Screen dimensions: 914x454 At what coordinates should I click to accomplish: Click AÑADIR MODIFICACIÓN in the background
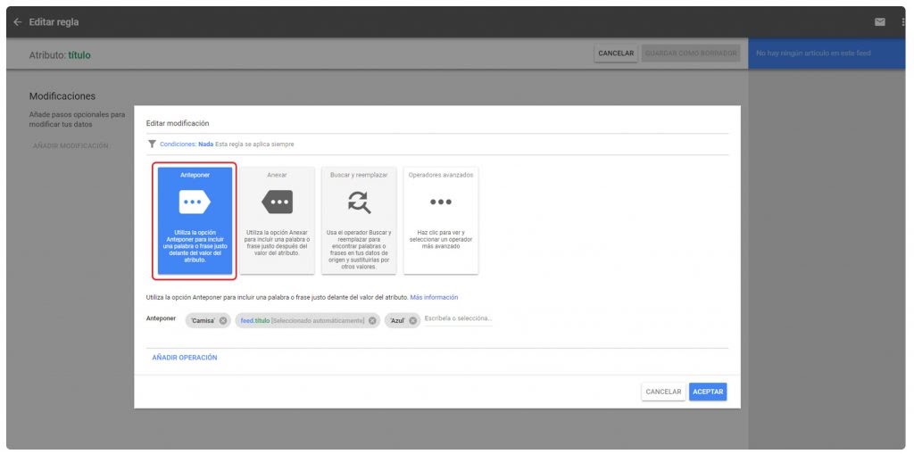(71, 145)
